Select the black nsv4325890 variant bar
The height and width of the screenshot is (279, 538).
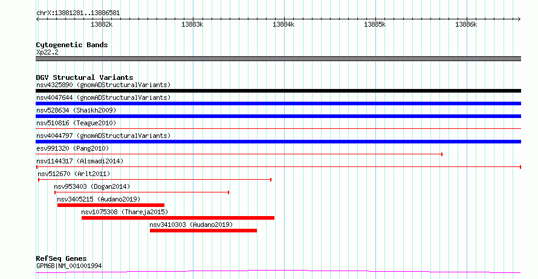tap(278, 91)
